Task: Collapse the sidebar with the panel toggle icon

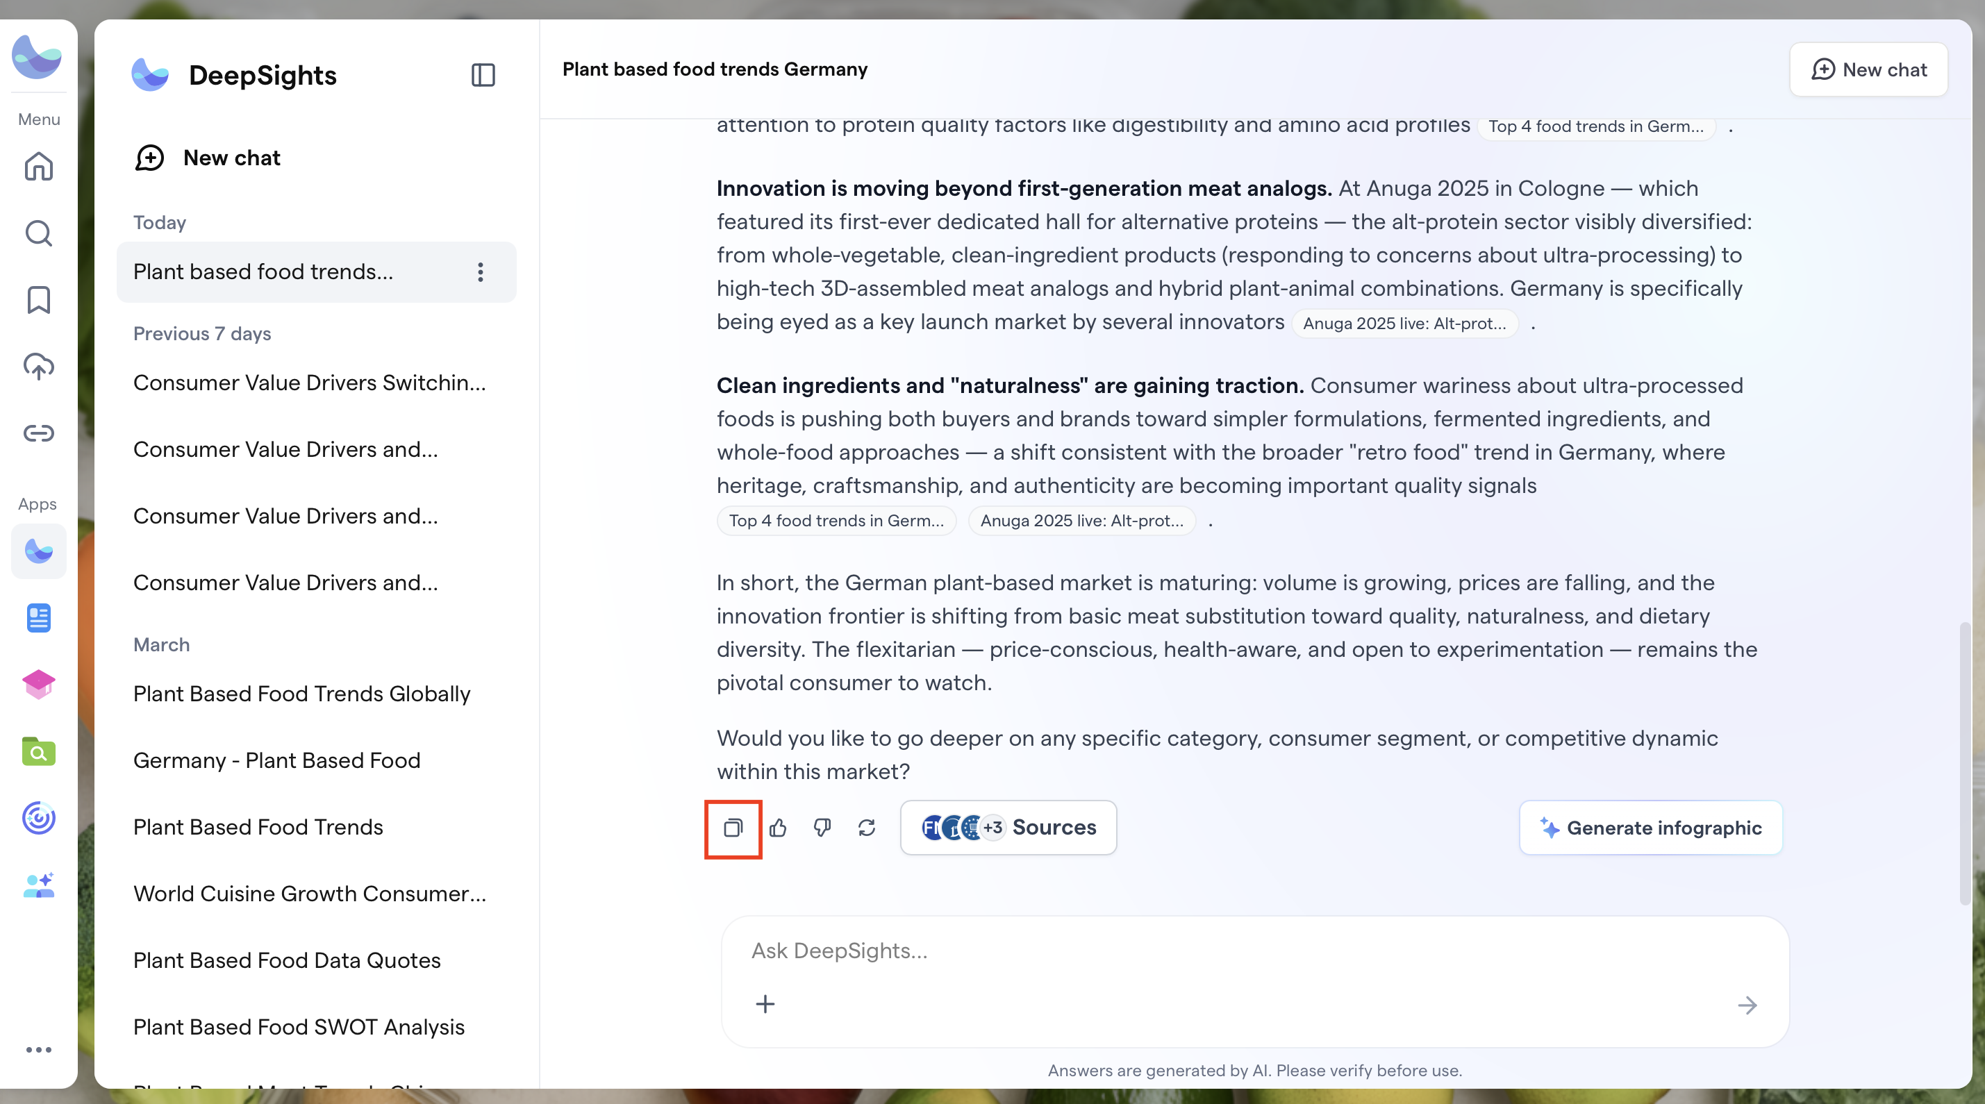Action: point(483,75)
